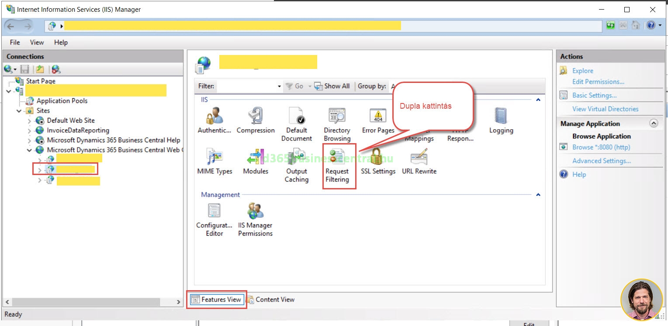Open the View menu
This screenshot has width=668, height=326.
[x=37, y=42]
